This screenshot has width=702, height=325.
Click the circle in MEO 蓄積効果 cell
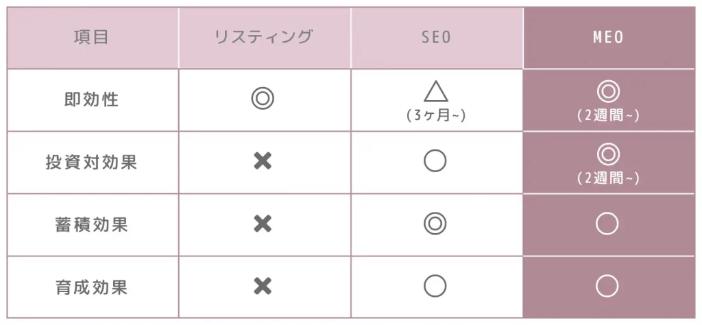click(x=607, y=224)
